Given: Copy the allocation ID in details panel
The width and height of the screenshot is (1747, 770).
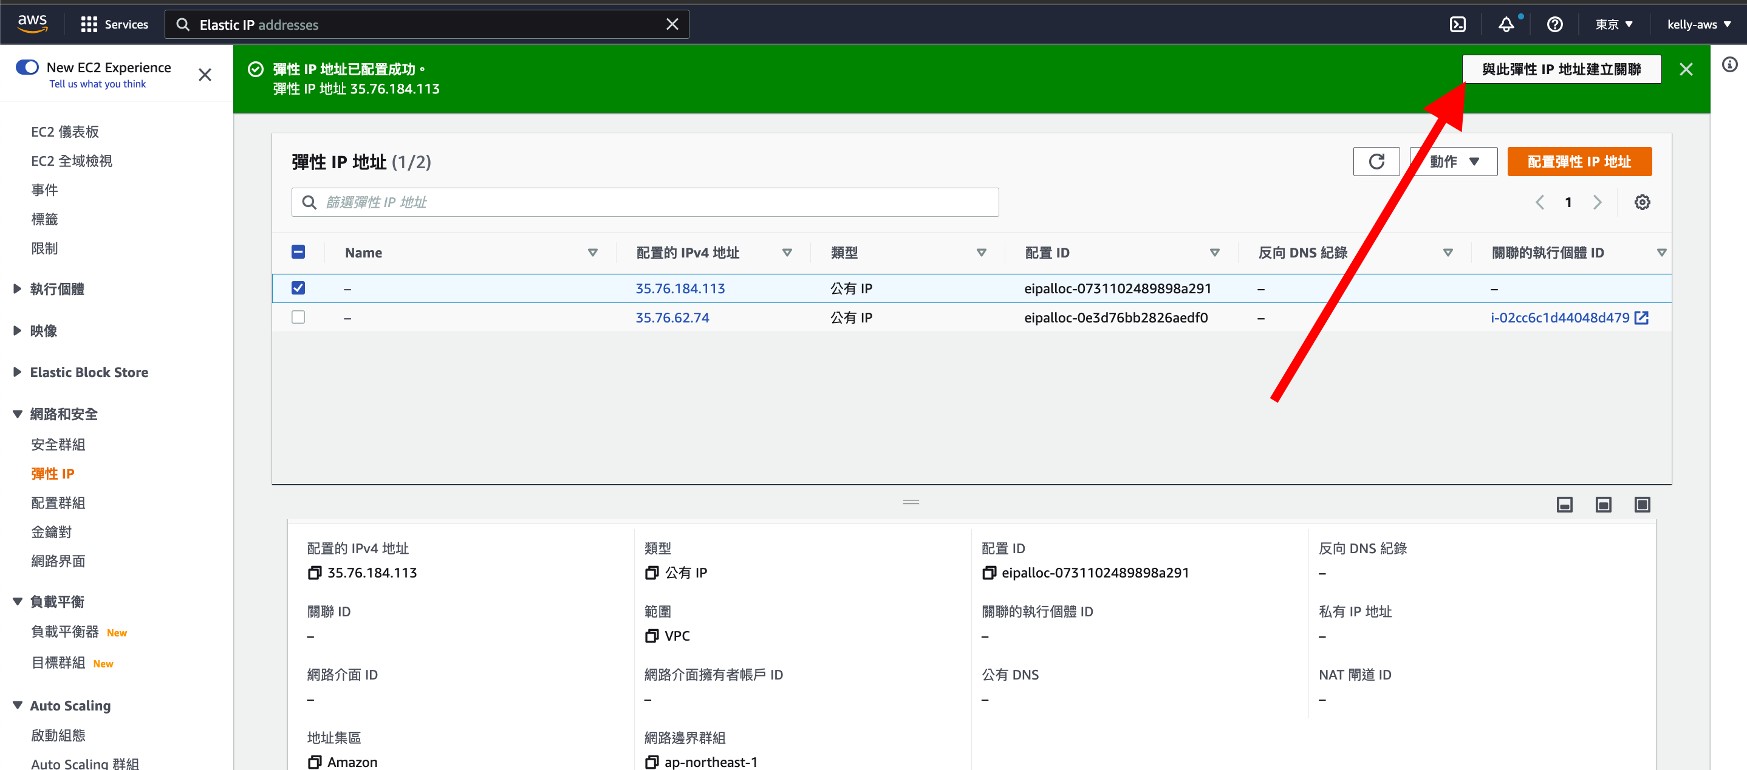Looking at the screenshot, I should (x=989, y=573).
